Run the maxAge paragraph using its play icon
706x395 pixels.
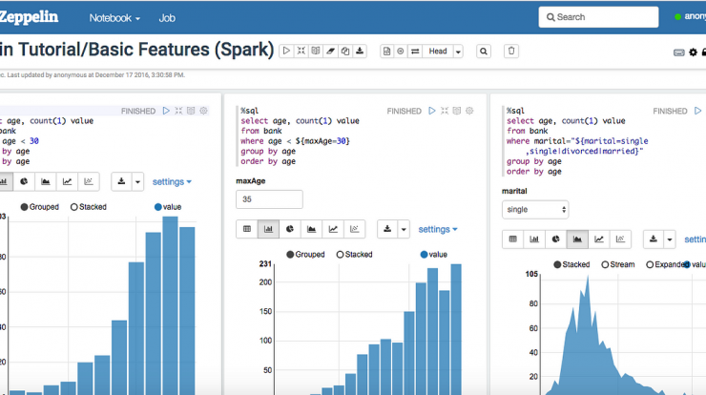click(x=432, y=111)
